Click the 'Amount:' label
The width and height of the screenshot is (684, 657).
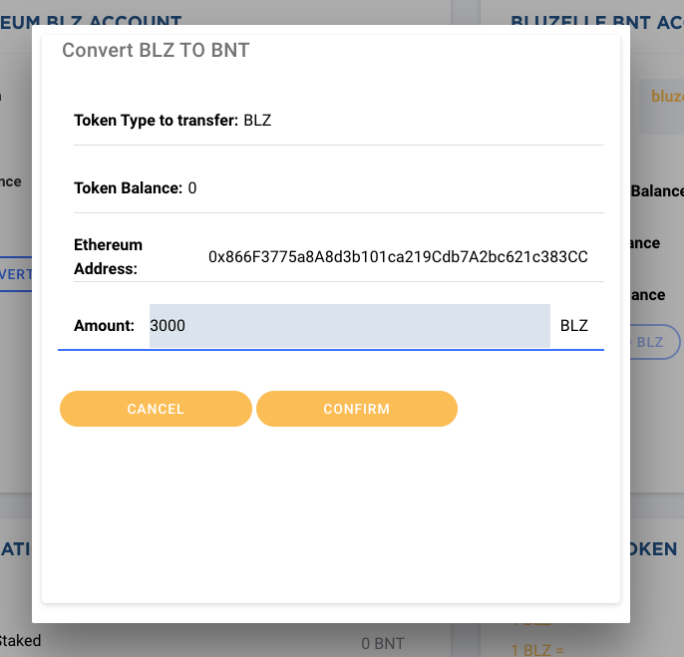point(105,326)
